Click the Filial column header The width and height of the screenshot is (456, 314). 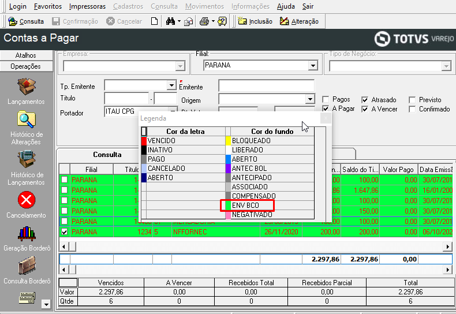(x=91, y=170)
